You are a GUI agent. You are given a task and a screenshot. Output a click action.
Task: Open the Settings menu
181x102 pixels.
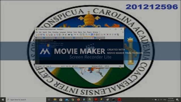point(70,32)
